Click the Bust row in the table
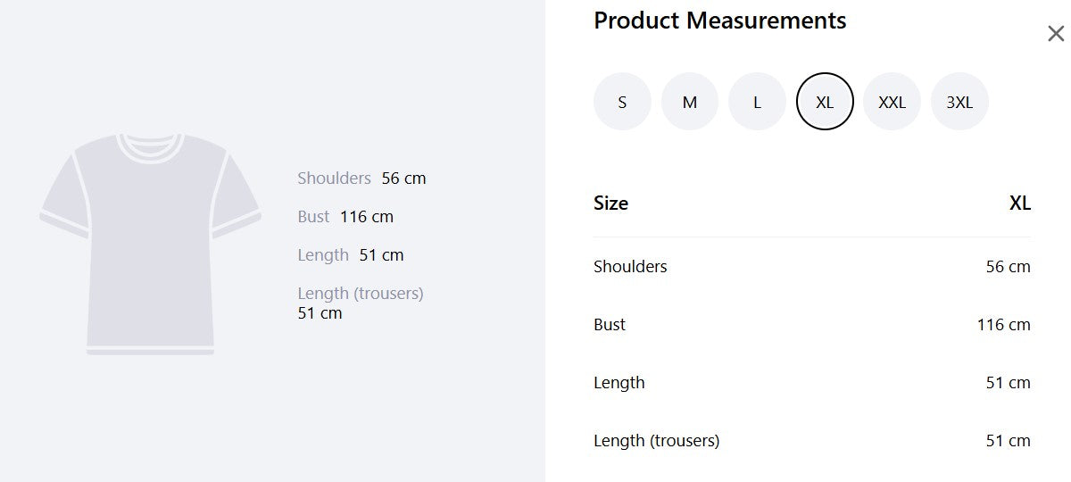Screen dimensions: 1071x482 [x=811, y=325]
